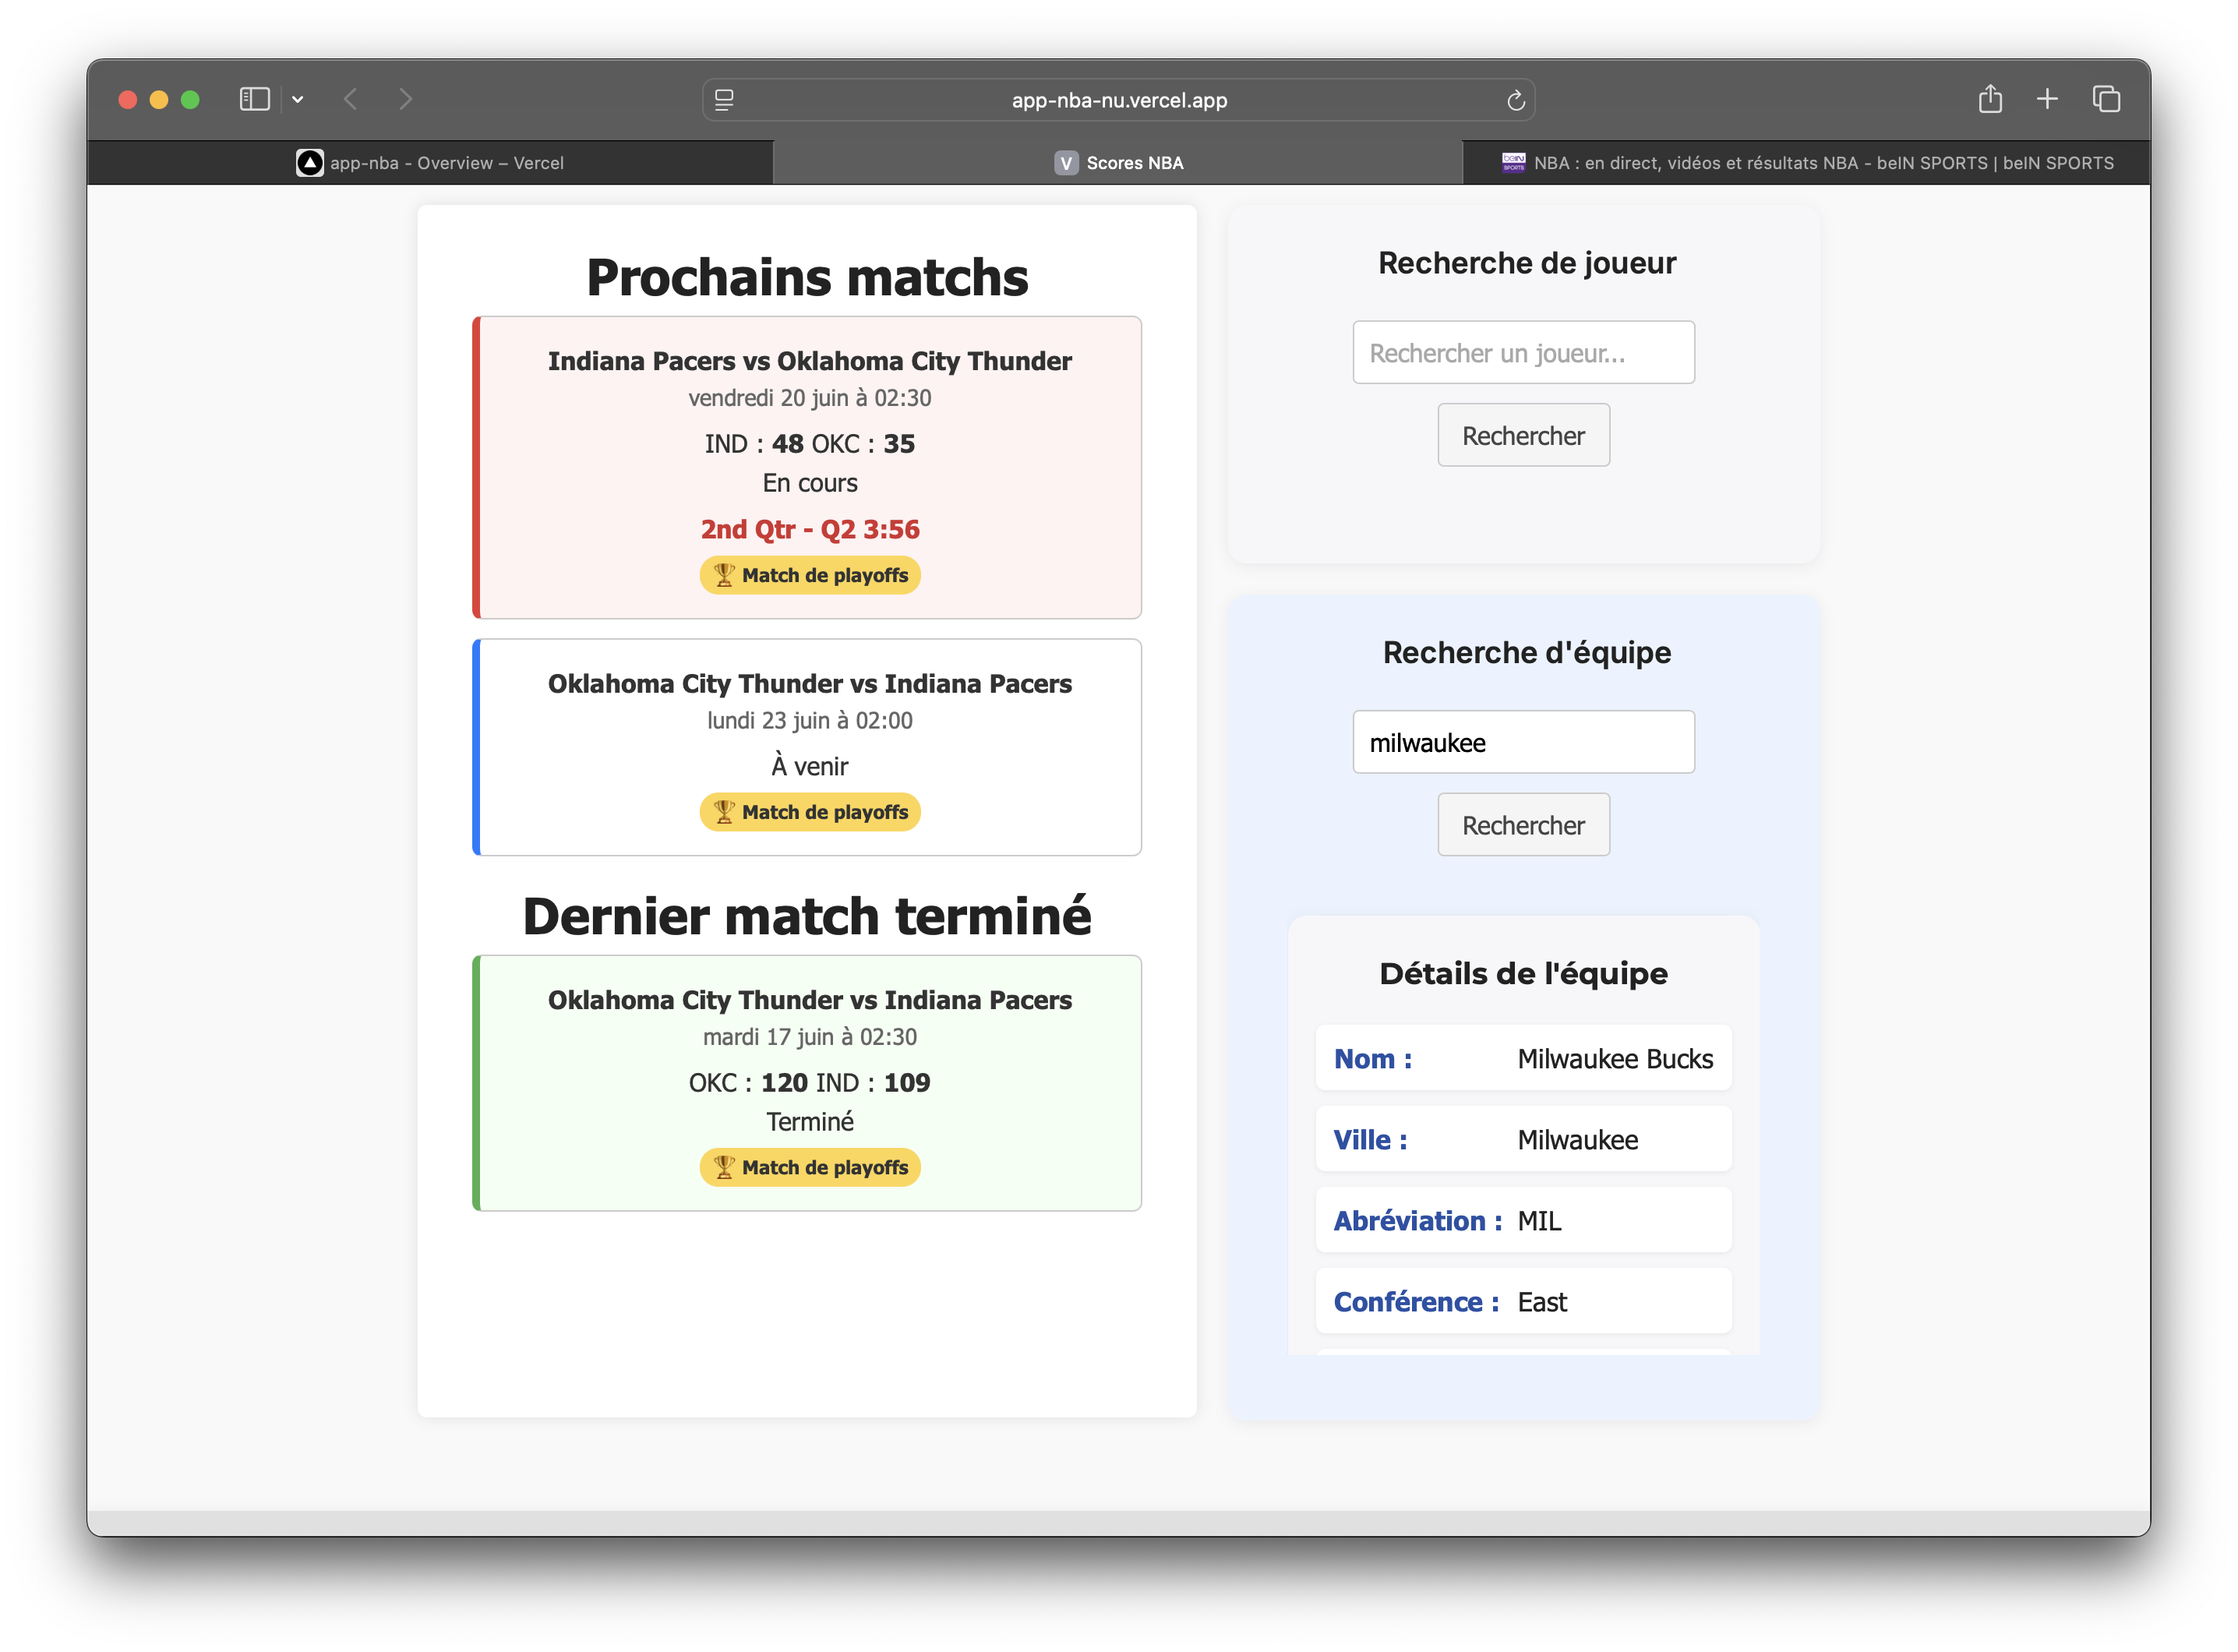
Task: Click the 'À venir' status text
Action: coord(810,766)
